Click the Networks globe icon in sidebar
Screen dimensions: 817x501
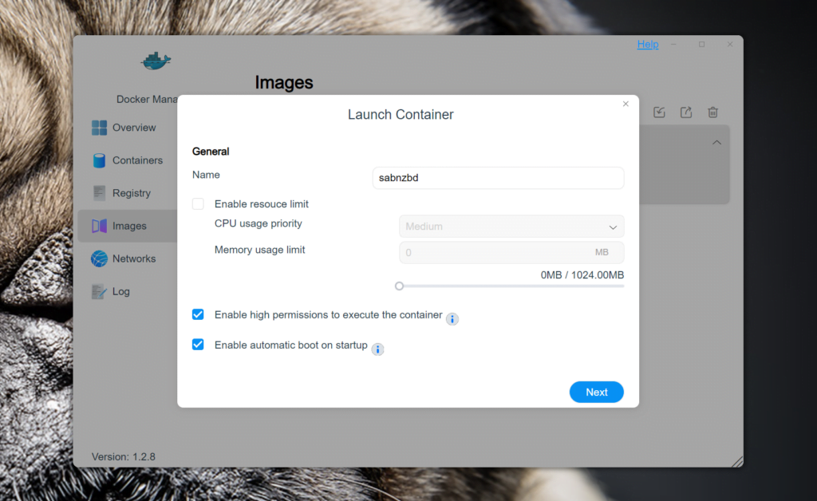(x=99, y=258)
